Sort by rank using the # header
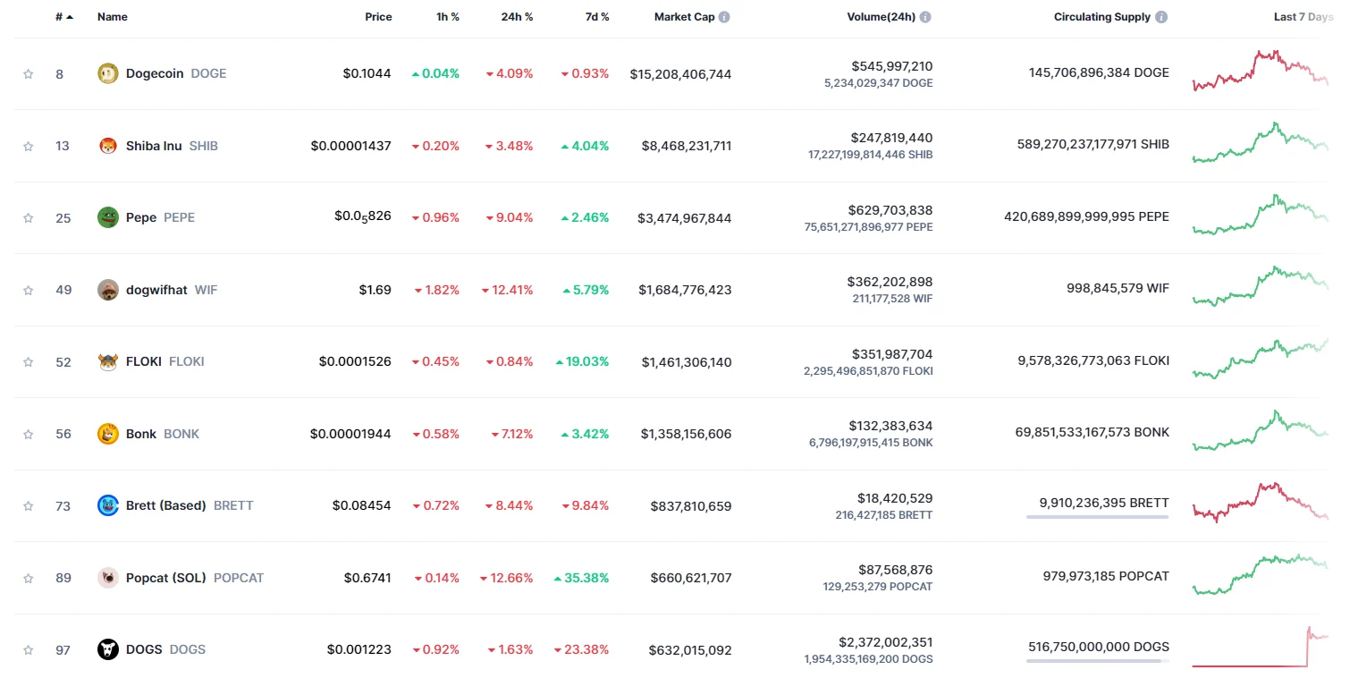This screenshot has height=678, width=1358. (x=59, y=17)
